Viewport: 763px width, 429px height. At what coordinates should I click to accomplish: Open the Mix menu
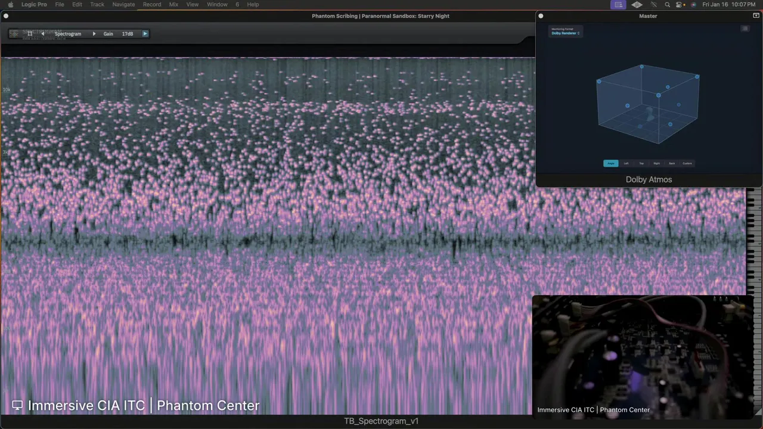click(x=173, y=4)
